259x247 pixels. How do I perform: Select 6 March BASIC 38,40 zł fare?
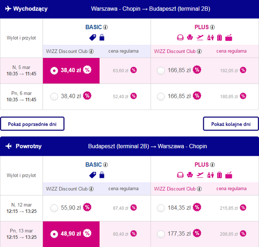(x=55, y=96)
